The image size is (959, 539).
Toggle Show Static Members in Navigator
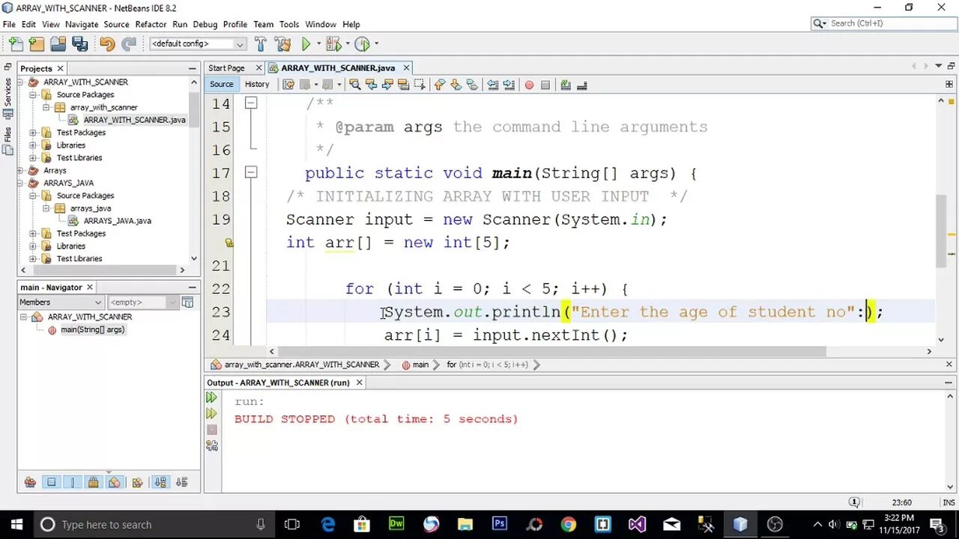point(73,482)
